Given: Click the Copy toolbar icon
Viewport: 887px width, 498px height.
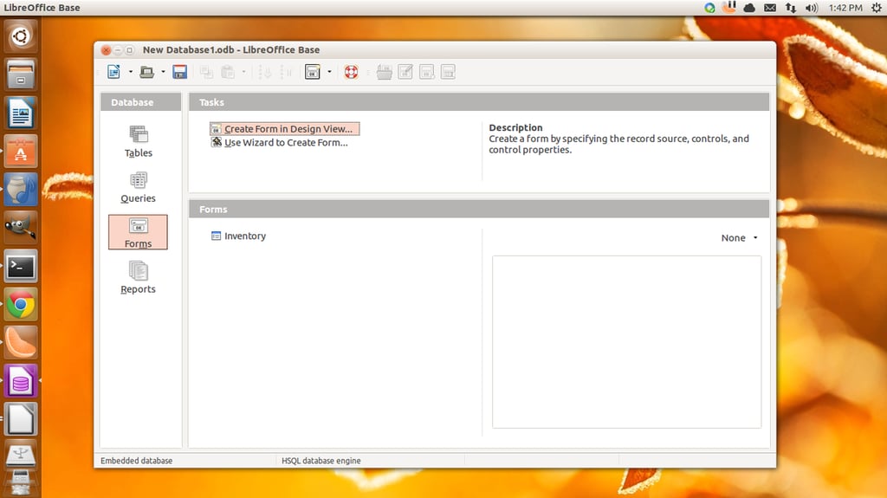Looking at the screenshot, I should (206, 72).
